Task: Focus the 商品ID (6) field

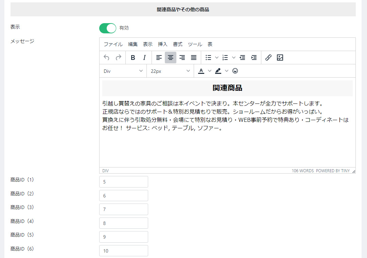Action: click(x=124, y=251)
